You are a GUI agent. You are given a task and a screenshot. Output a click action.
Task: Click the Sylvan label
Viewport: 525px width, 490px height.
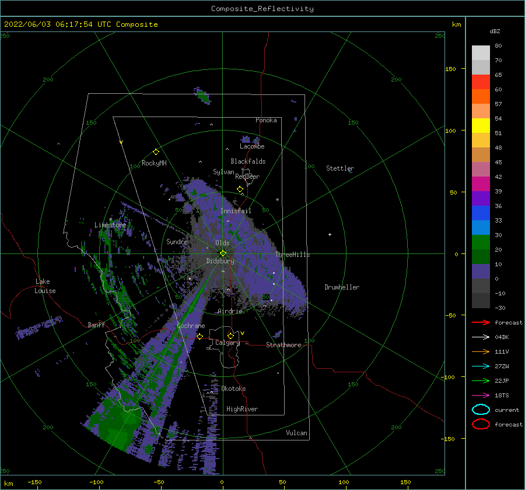(x=223, y=172)
